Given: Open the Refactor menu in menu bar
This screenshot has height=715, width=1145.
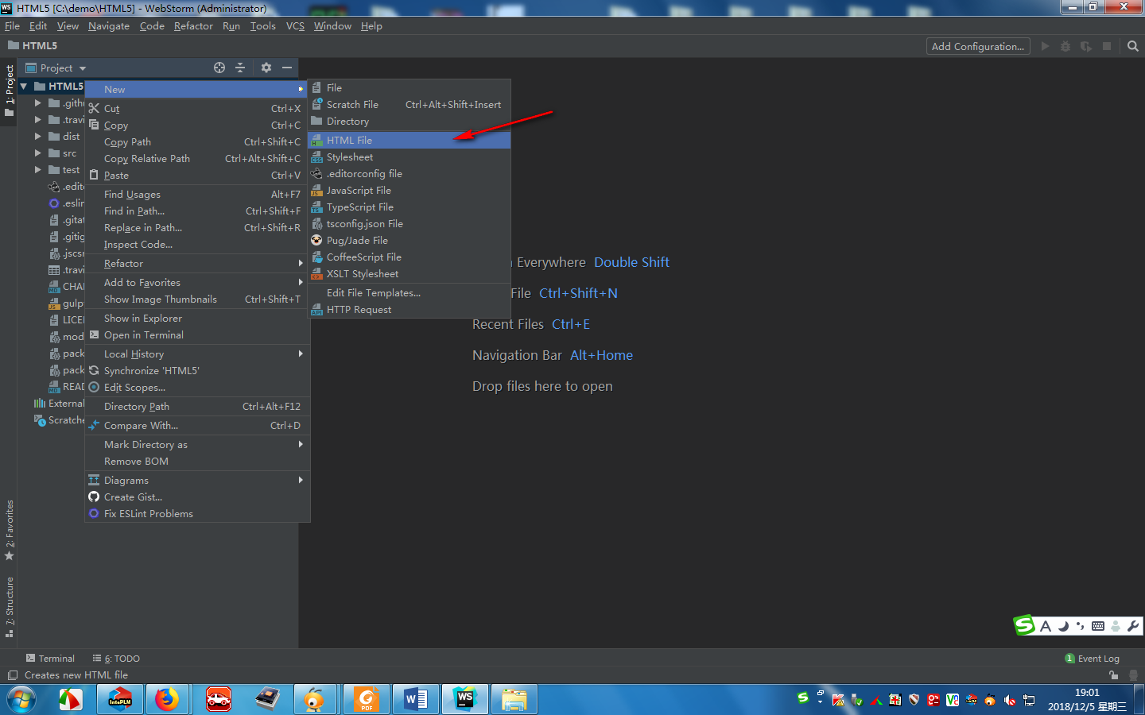Looking at the screenshot, I should pyautogui.click(x=193, y=26).
